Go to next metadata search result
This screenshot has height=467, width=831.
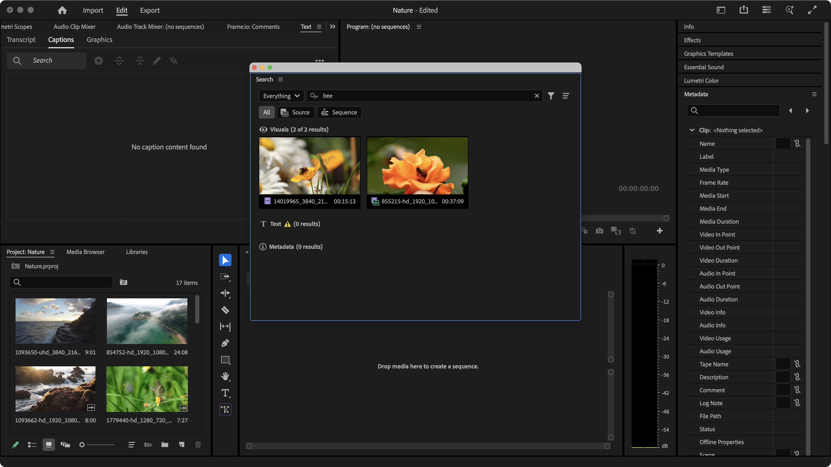click(807, 111)
